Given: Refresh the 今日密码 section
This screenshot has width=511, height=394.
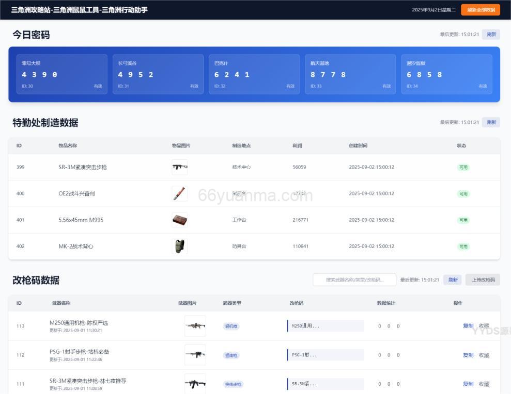Looking at the screenshot, I should 491,35.
